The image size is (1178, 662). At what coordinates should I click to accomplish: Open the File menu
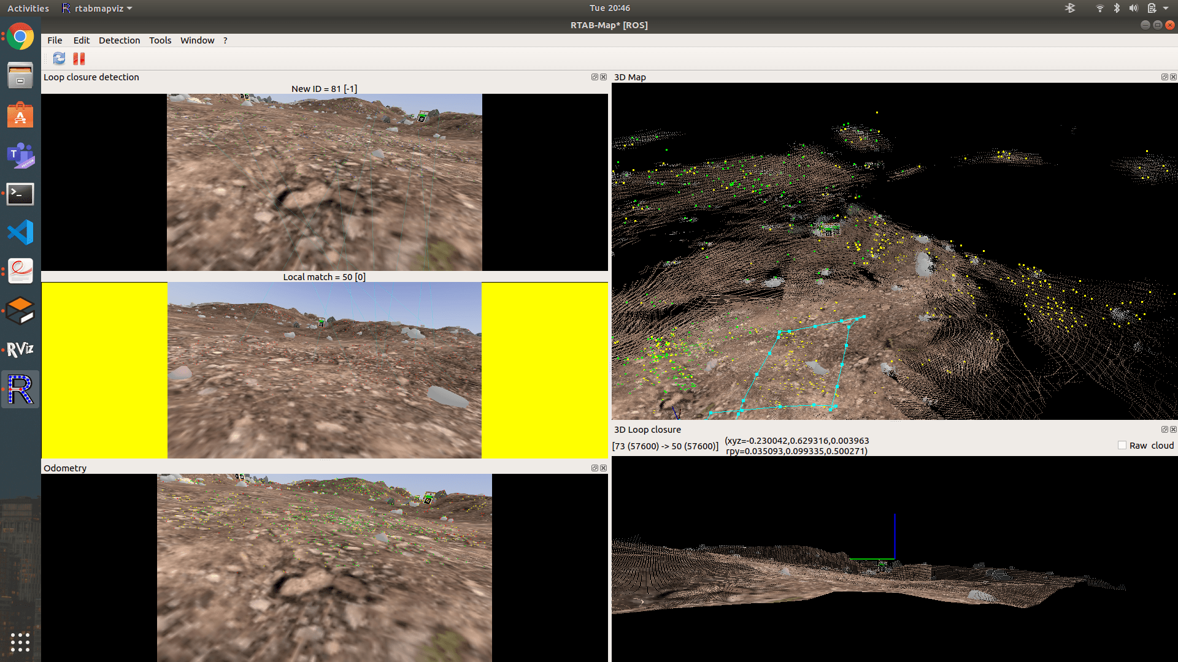click(55, 40)
